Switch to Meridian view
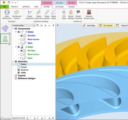Image resolution: width=128 pixels, height=120 pixels. click(x=89, y=26)
